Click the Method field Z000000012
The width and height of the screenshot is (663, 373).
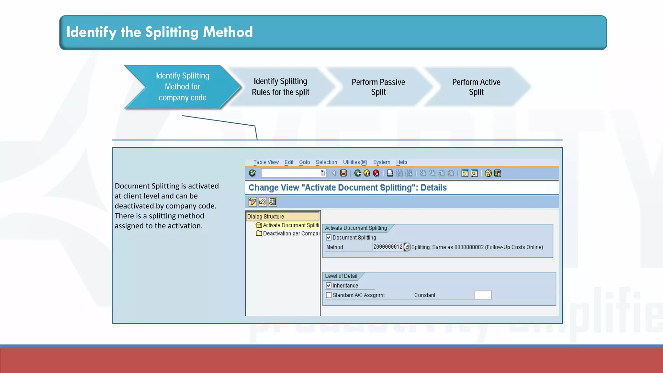pyautogui.click(x=388, y=247)
